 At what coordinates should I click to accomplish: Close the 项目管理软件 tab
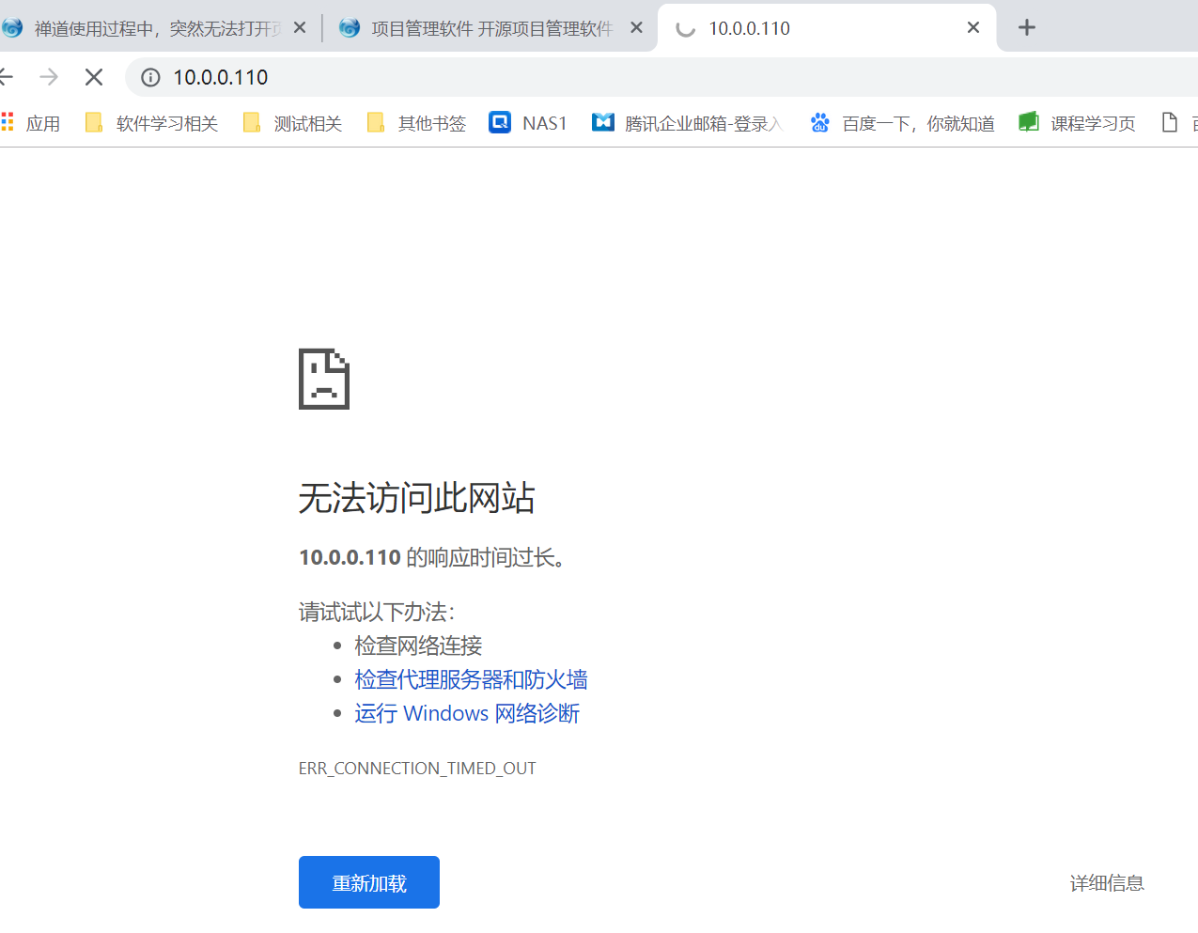tap(636, 27)
